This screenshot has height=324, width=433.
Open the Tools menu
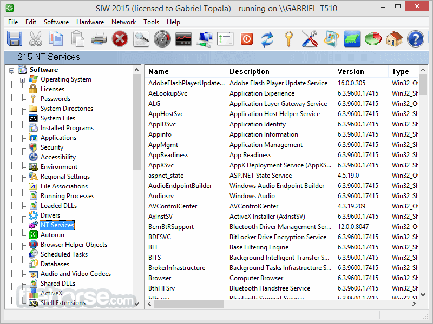pyautogui.click(x=151, y=22)
